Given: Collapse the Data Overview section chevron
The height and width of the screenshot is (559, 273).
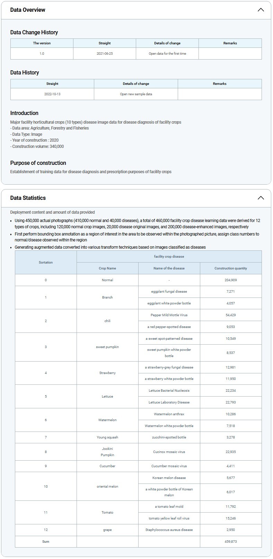Looking at the screenshot, I should tap(261, 10).
